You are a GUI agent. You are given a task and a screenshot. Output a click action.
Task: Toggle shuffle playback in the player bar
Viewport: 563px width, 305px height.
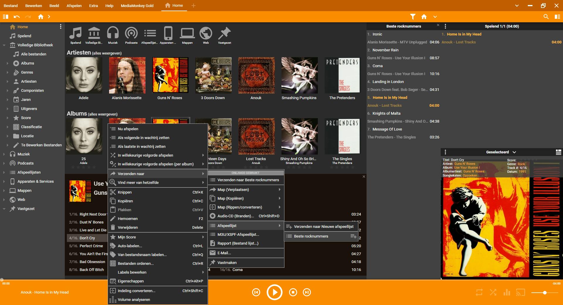click(493, 292)
